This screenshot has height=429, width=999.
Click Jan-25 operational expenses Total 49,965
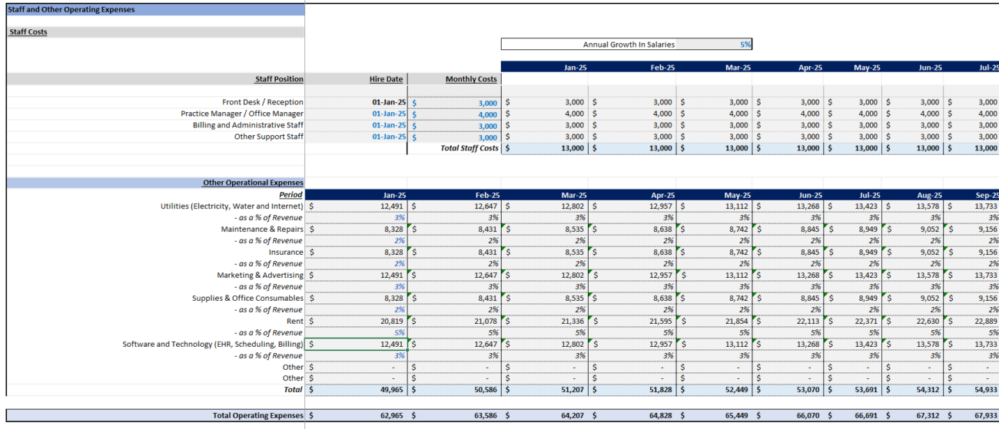coord(356,390)
